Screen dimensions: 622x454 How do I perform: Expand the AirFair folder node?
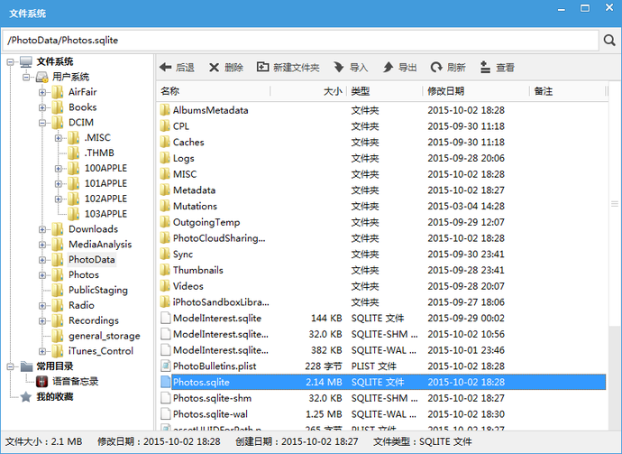[x=42, y=93]
